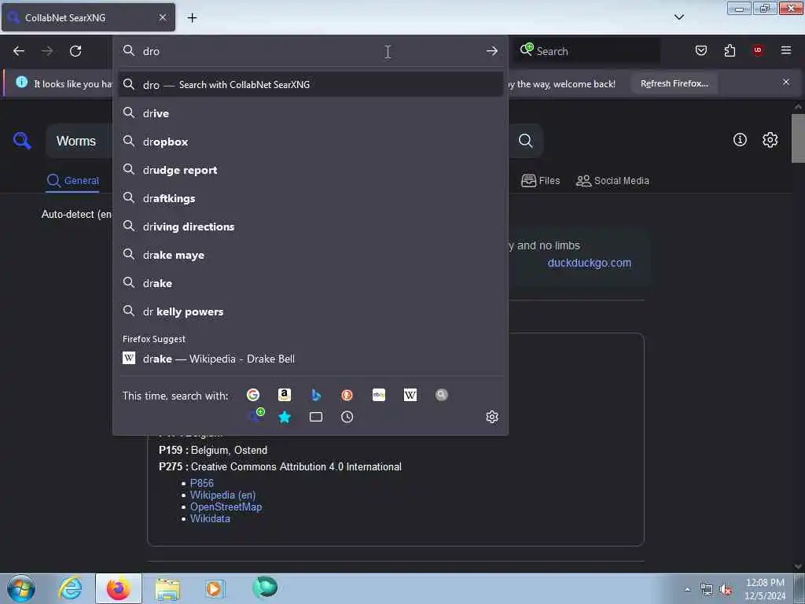Open the Firefox hamburger menu
The width and height of the screenshot is (805, 604).
click(786, 50)
